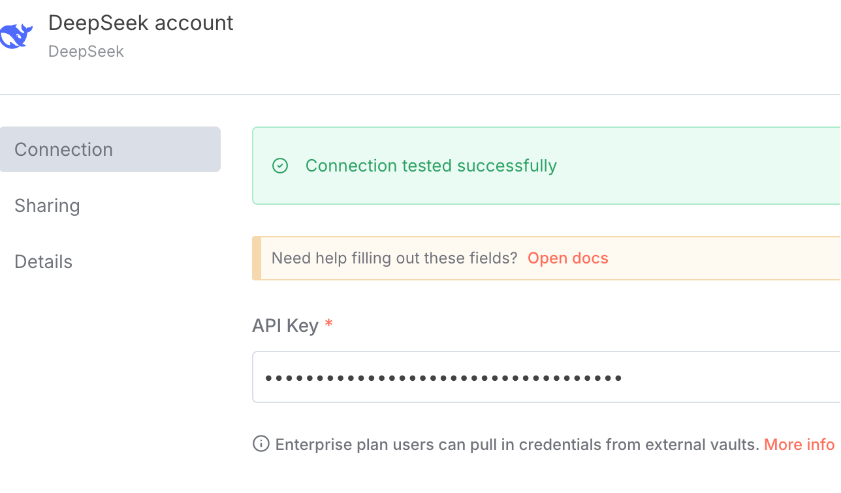The height and width of the screenshot is (493, 841).
Task: Focus the masked API Key input field
Action: (547, 377)
